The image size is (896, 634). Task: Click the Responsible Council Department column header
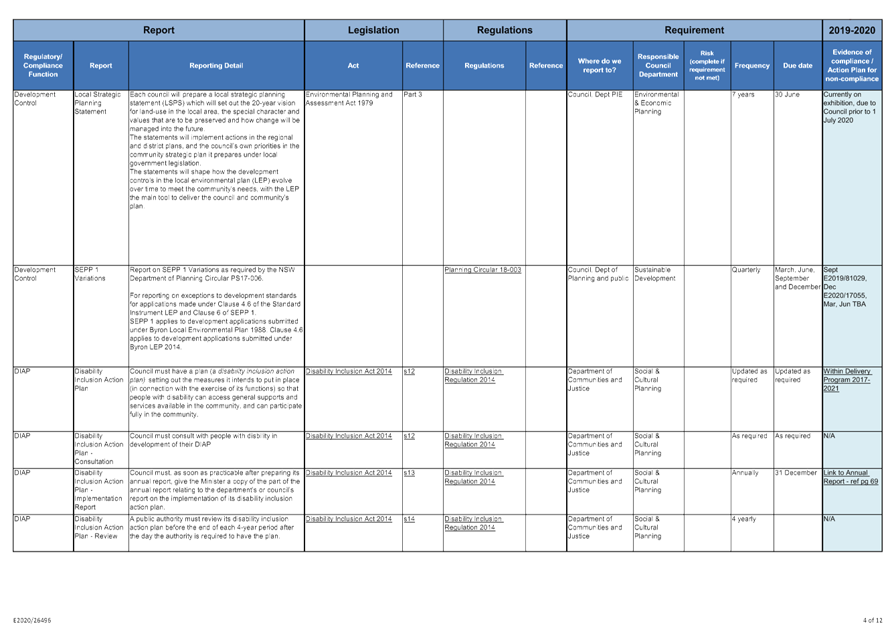[x=658, y=66]
